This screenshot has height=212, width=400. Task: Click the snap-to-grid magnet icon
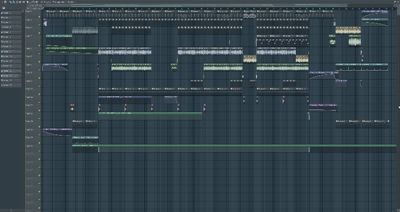pos(6,2)
